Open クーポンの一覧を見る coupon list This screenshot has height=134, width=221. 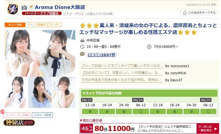208,129
